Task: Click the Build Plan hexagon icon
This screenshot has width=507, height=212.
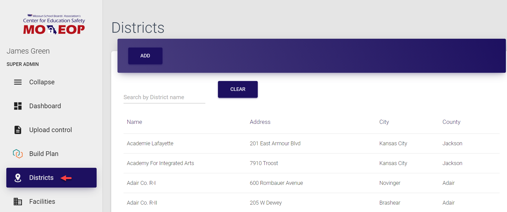Action: pos(18,154)
